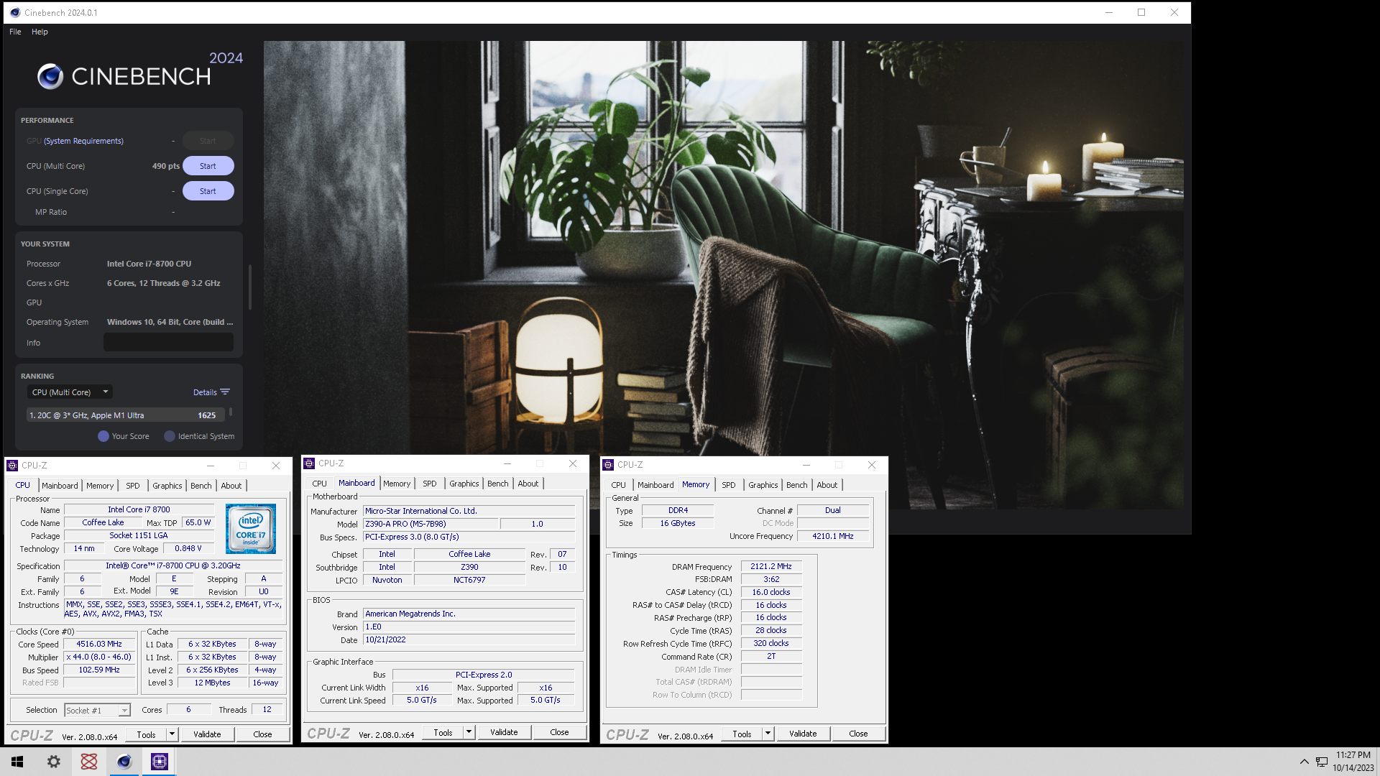Click Close button in CPU-Z CPU window
This screenshot has width=1380, height=776.
tap(262, 734)
